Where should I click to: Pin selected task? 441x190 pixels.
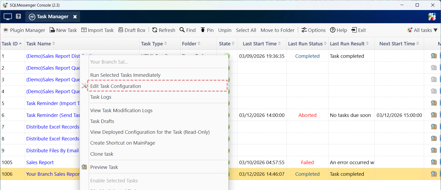click(207, 30)
